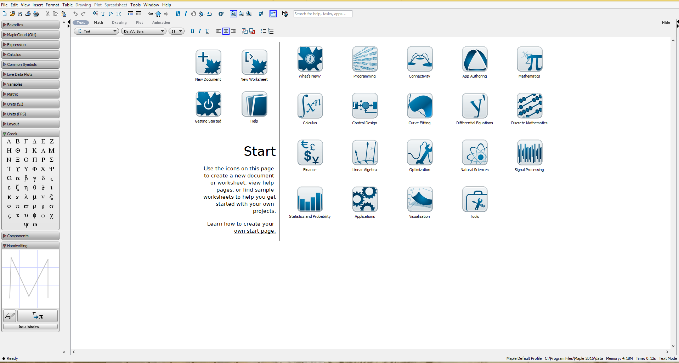
Task: Click the Help books icon on start page
Action: 254,104
